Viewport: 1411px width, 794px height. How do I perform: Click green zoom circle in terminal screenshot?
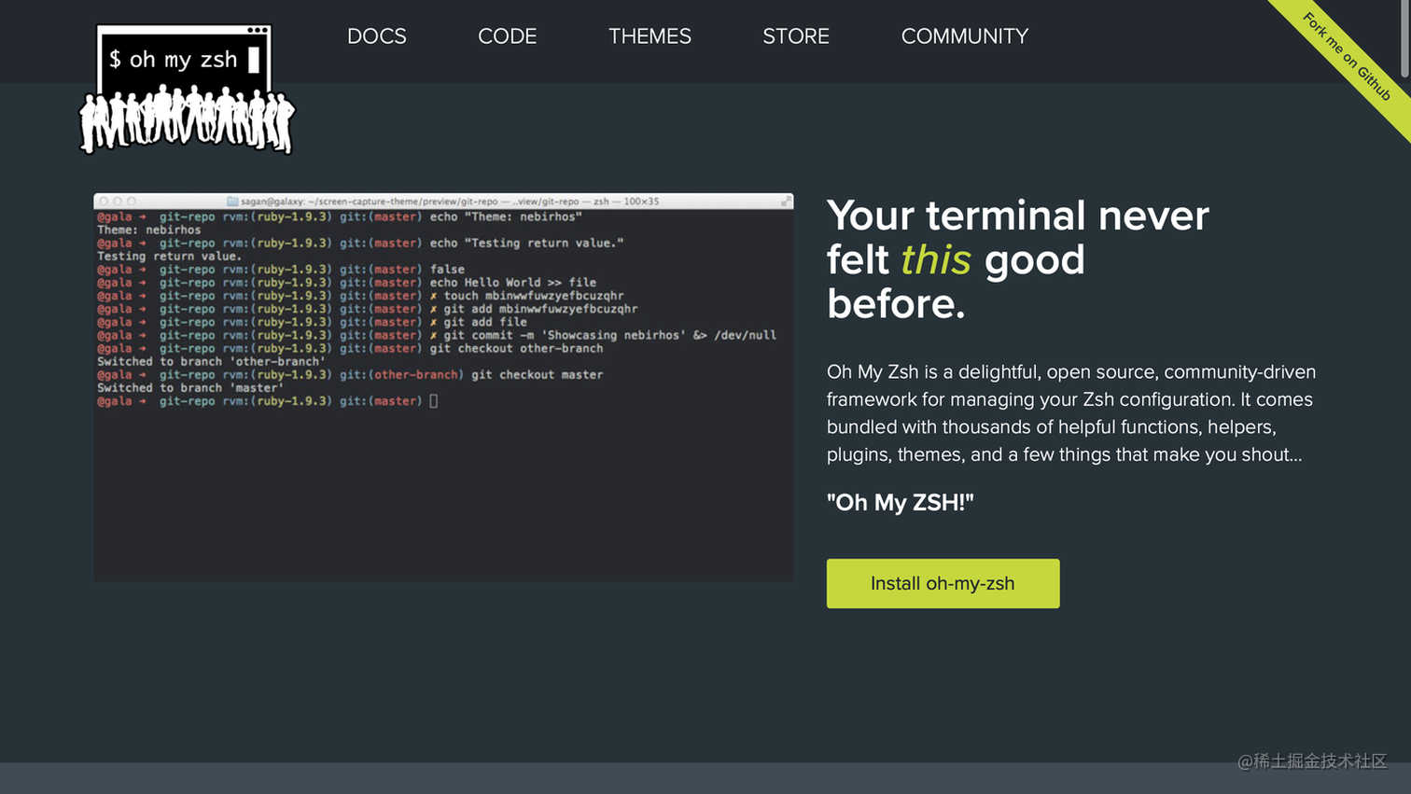coord(130,200)
